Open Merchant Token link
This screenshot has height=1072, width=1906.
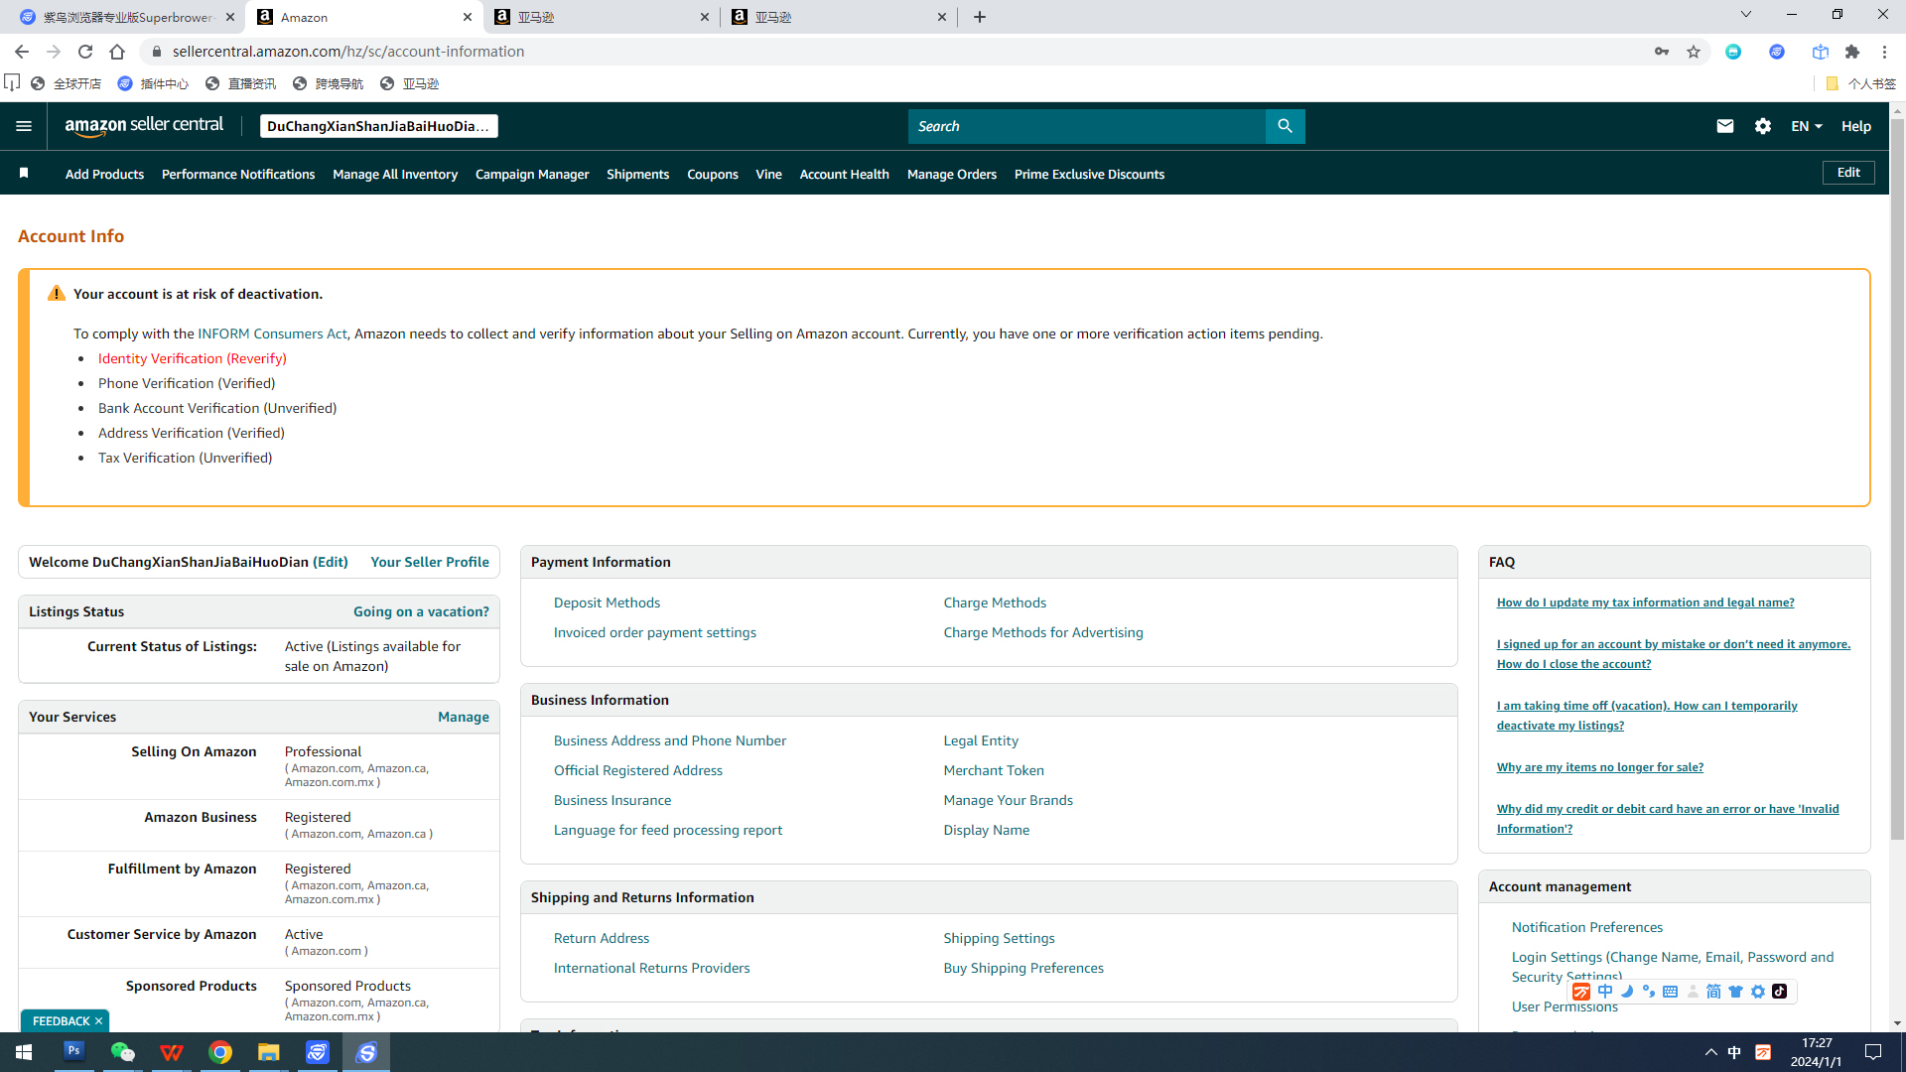[x=994, y=770]
